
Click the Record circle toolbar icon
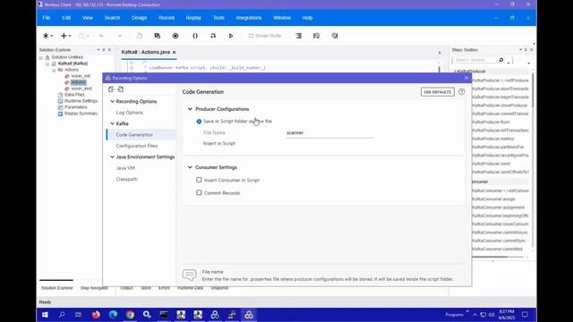click(175, 36)
